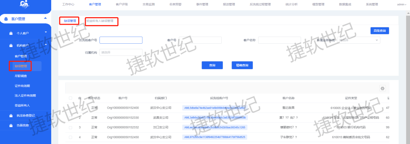
Task: Switch to the 受益所有人缺项管理 tab
Action: click(100, 21)
